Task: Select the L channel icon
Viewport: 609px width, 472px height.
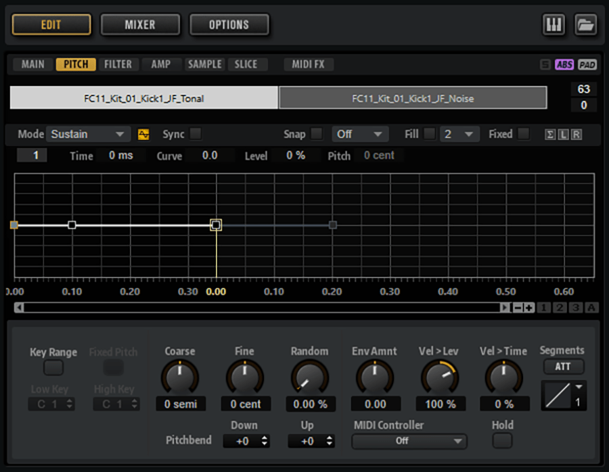Action: (564, 134)
